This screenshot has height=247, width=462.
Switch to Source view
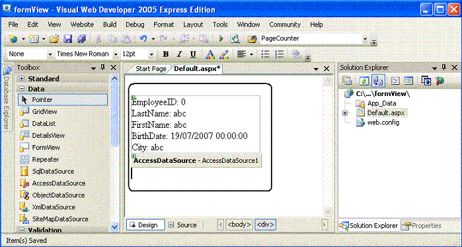pos(182,225)
